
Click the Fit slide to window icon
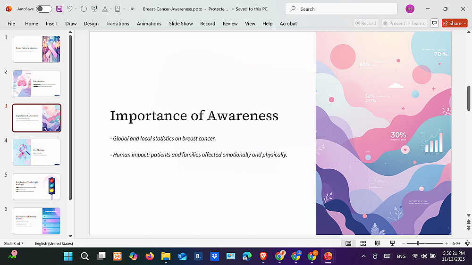(466, 243)
